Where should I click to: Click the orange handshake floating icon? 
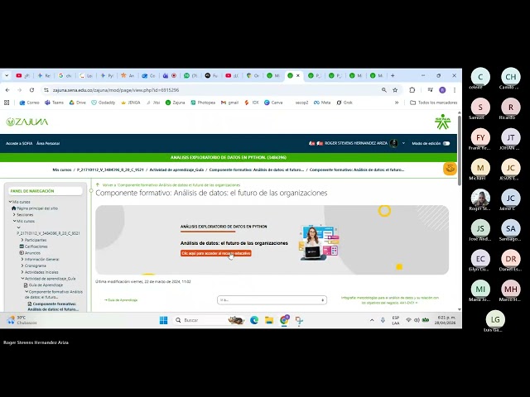pos(450,169)
